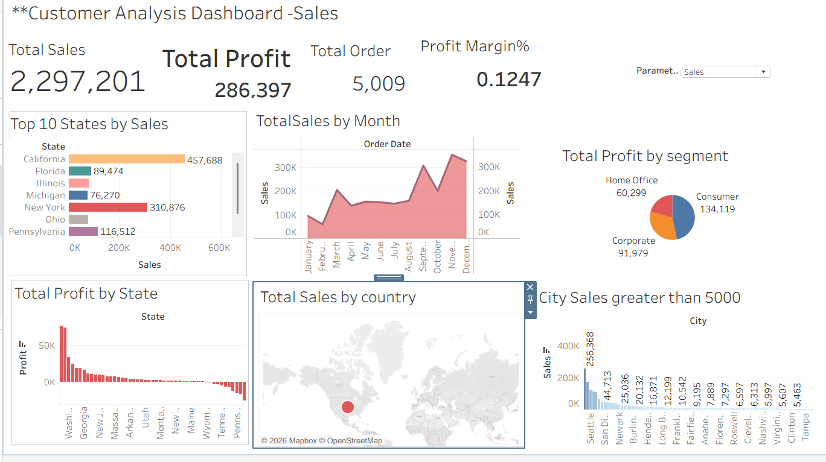The height and width of the screenshot is (462, 826).
Task: Click the Customer Analysis Dashboard -Sales title
Action: (174, 13)
